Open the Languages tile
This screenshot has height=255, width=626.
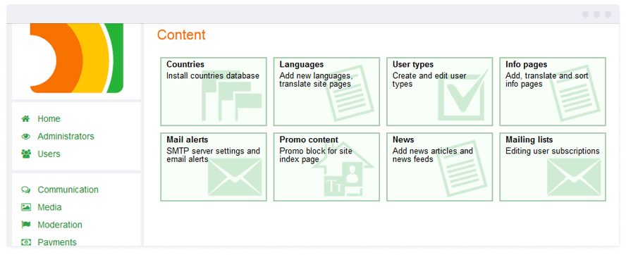[326, 92]
